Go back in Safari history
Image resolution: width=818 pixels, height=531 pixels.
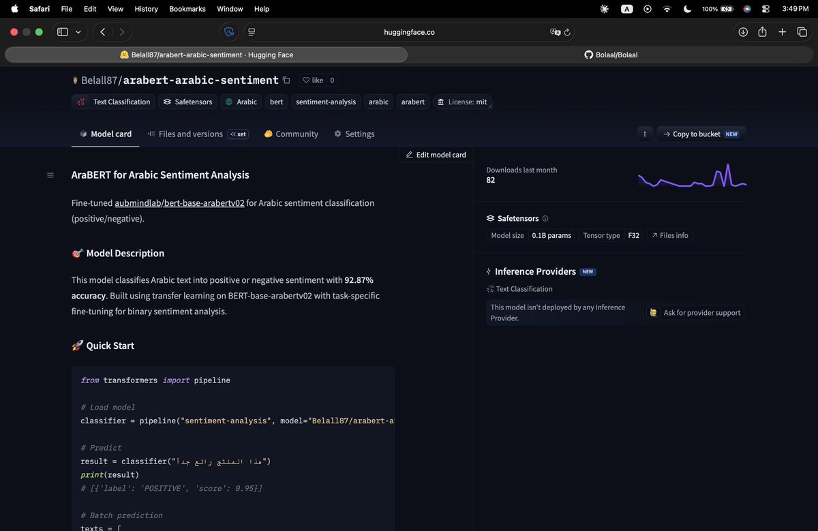pyautogui.click(x=103, y=32)
